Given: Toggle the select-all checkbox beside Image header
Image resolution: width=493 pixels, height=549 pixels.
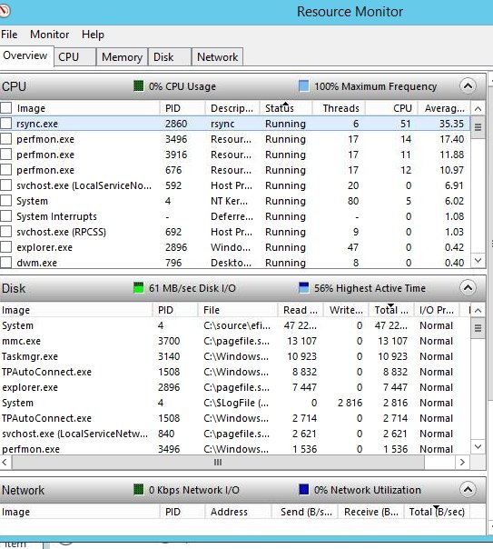Looking at the screenshot, I should tap(6, 108).
